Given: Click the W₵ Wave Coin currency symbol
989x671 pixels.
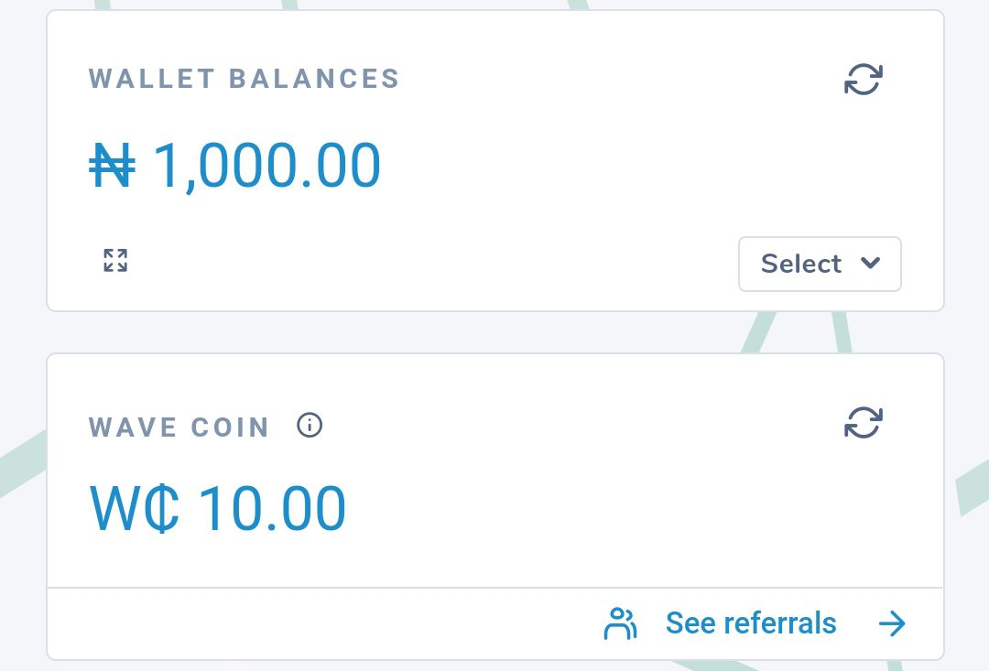Looking at the screenshot, I should (135, 509).
